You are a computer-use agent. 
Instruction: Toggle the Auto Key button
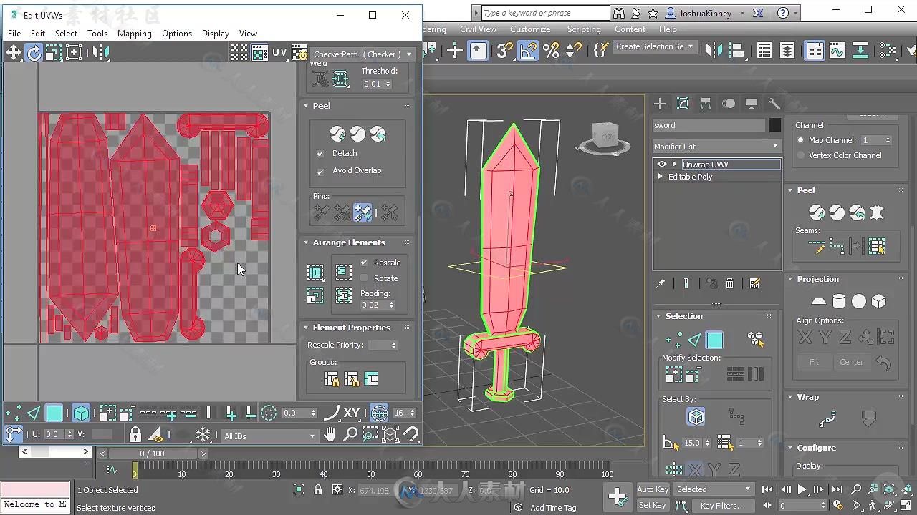point(653,489)
